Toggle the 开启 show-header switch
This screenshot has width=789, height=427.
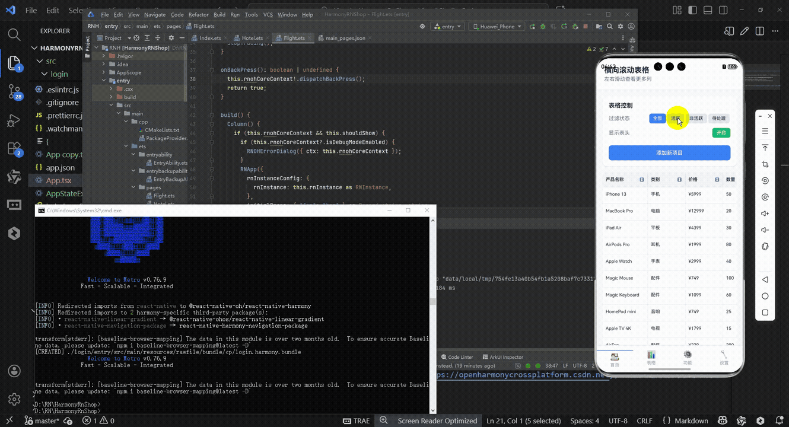pos(721,133)
